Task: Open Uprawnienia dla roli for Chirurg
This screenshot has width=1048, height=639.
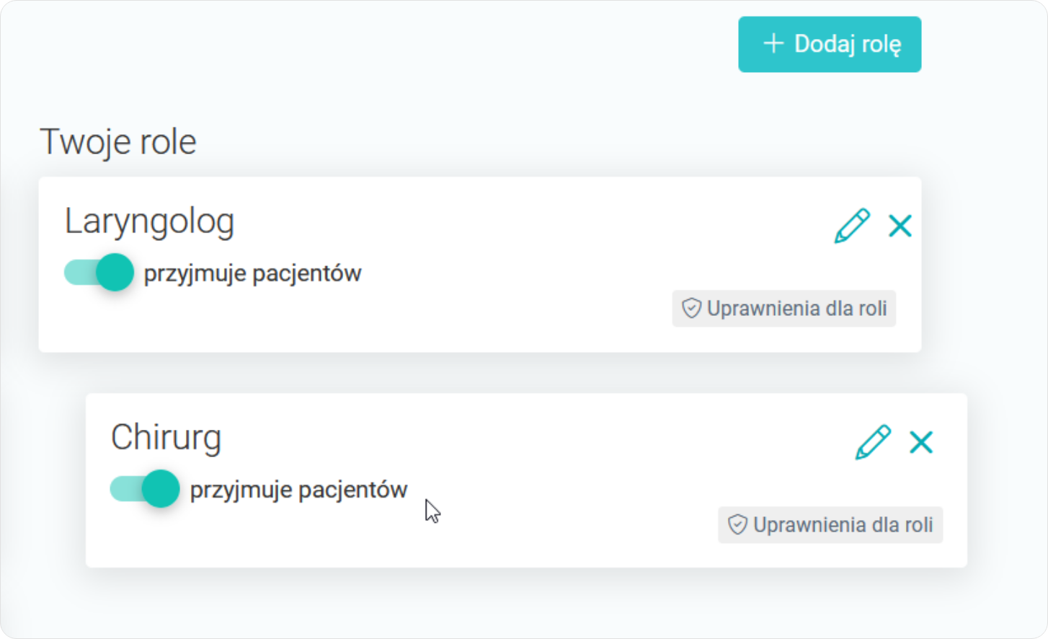Action: [x=830, y=525]
